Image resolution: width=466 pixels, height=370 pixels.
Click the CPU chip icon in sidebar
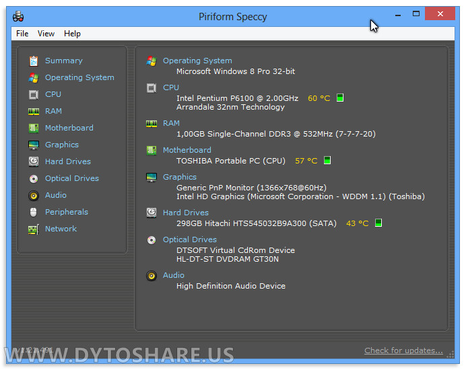click(x=34, y=95)
